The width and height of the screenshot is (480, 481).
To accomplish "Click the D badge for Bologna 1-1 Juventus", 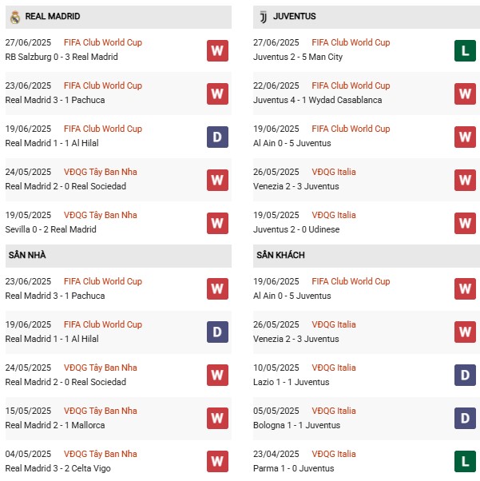I will (465, 418).
